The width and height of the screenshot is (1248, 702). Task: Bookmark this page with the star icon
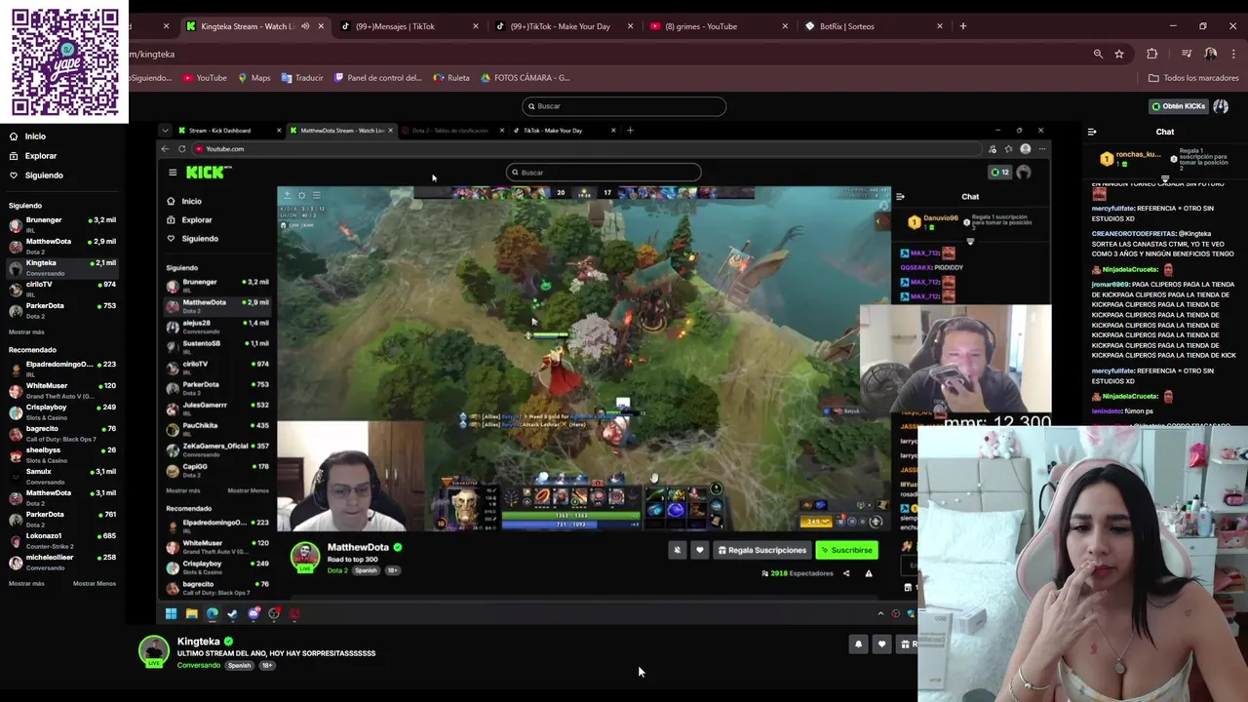(1119, 54)
